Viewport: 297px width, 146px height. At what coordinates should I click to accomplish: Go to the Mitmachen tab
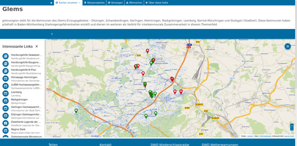click(134, 3)
